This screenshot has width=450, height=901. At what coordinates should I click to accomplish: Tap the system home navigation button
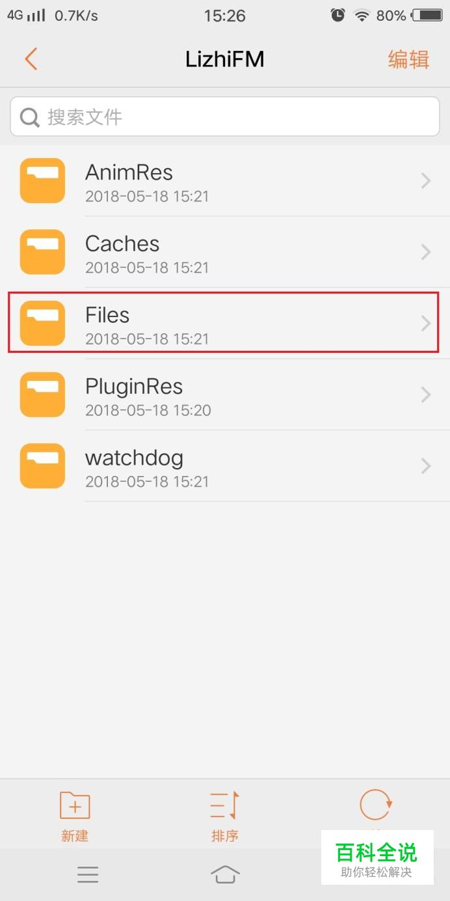pos(225,874)
